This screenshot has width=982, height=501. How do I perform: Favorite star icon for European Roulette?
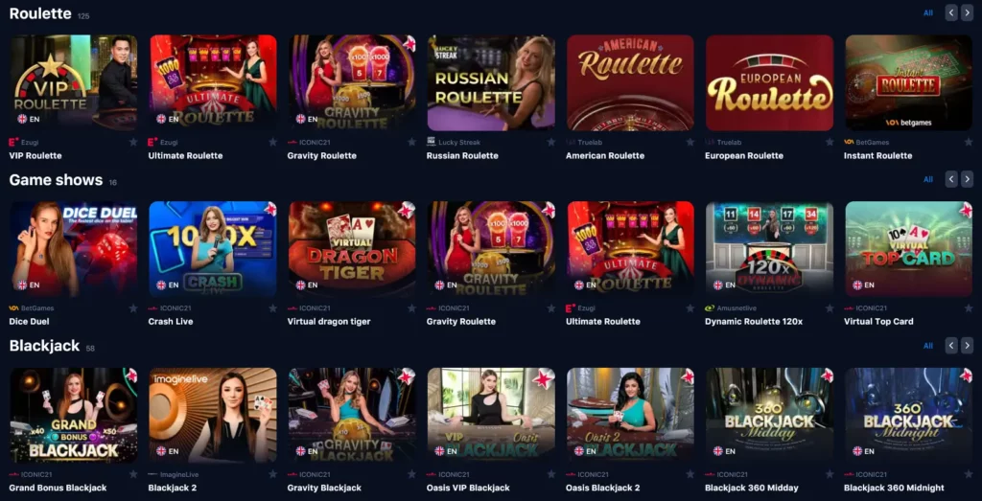(x=830, y=143)
